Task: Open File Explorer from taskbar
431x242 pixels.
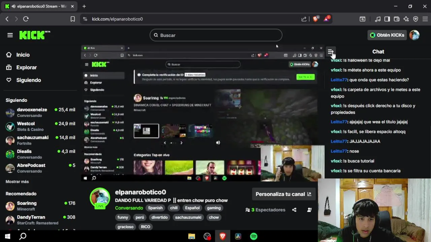Action: [192, 237]
